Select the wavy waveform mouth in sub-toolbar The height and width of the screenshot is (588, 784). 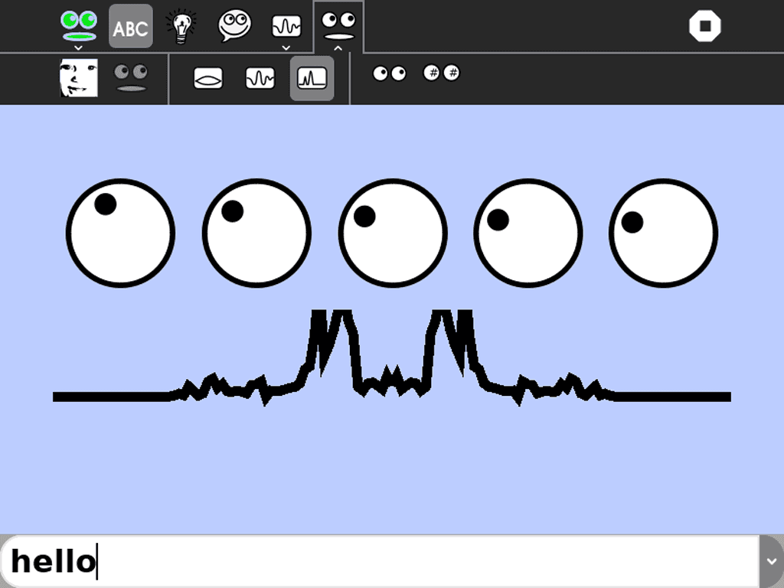point(260,79)
